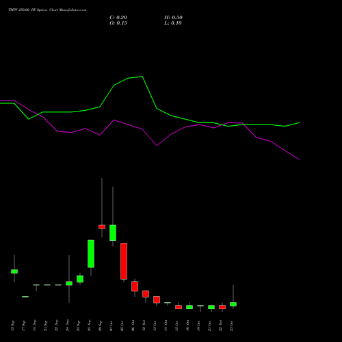Click the red candle above 06 Oct
This screenshot has height=342, width=342.
[135, 286]
